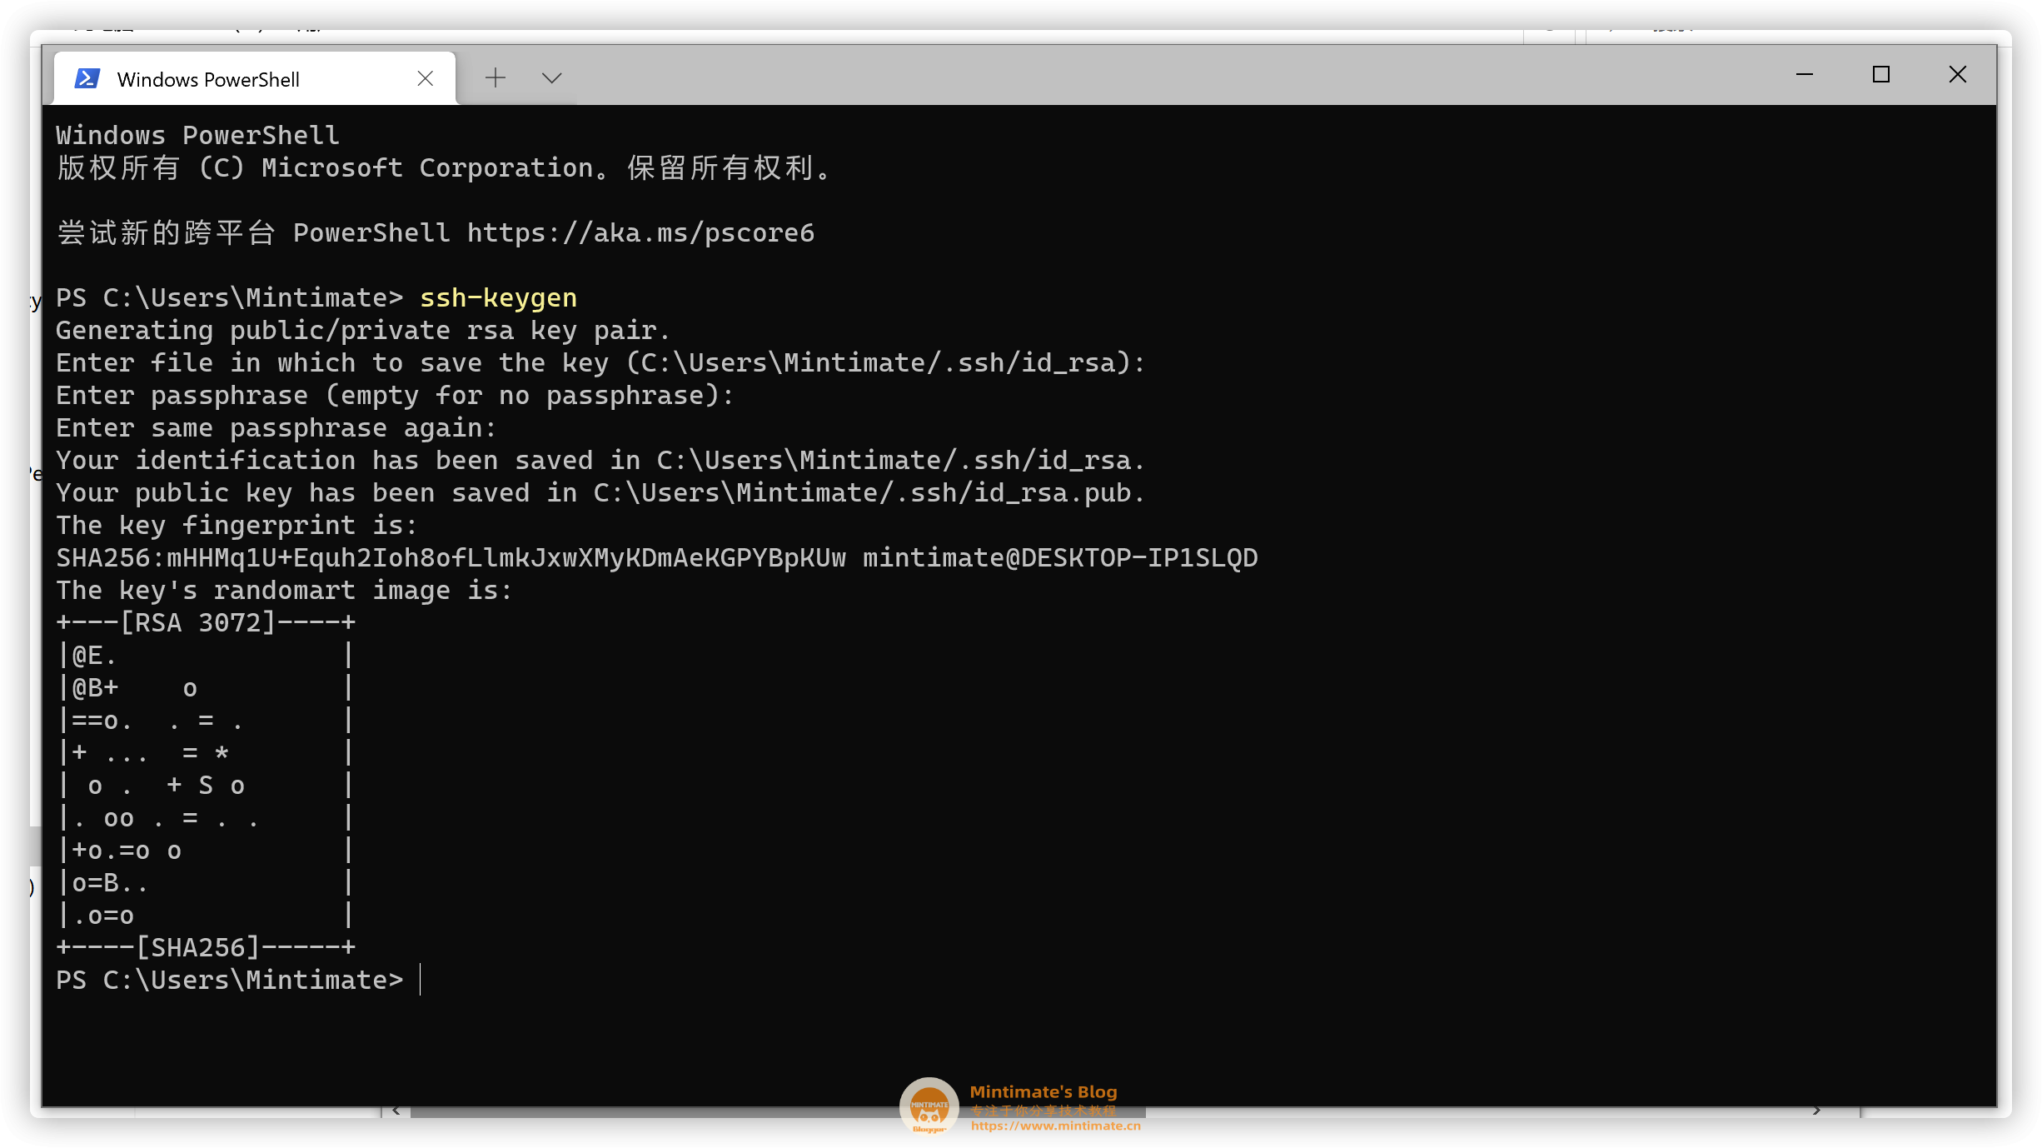
Task: Click the SHA256 key fingerprint line
Action: point(450,558)
